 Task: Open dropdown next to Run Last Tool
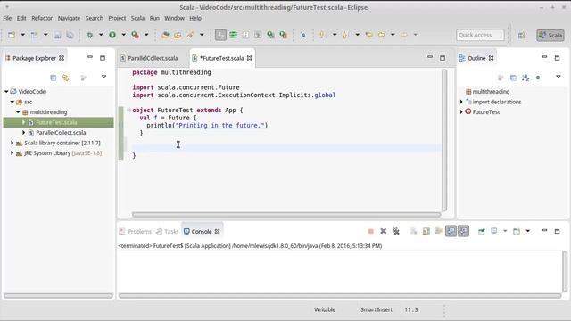(146, 35)
